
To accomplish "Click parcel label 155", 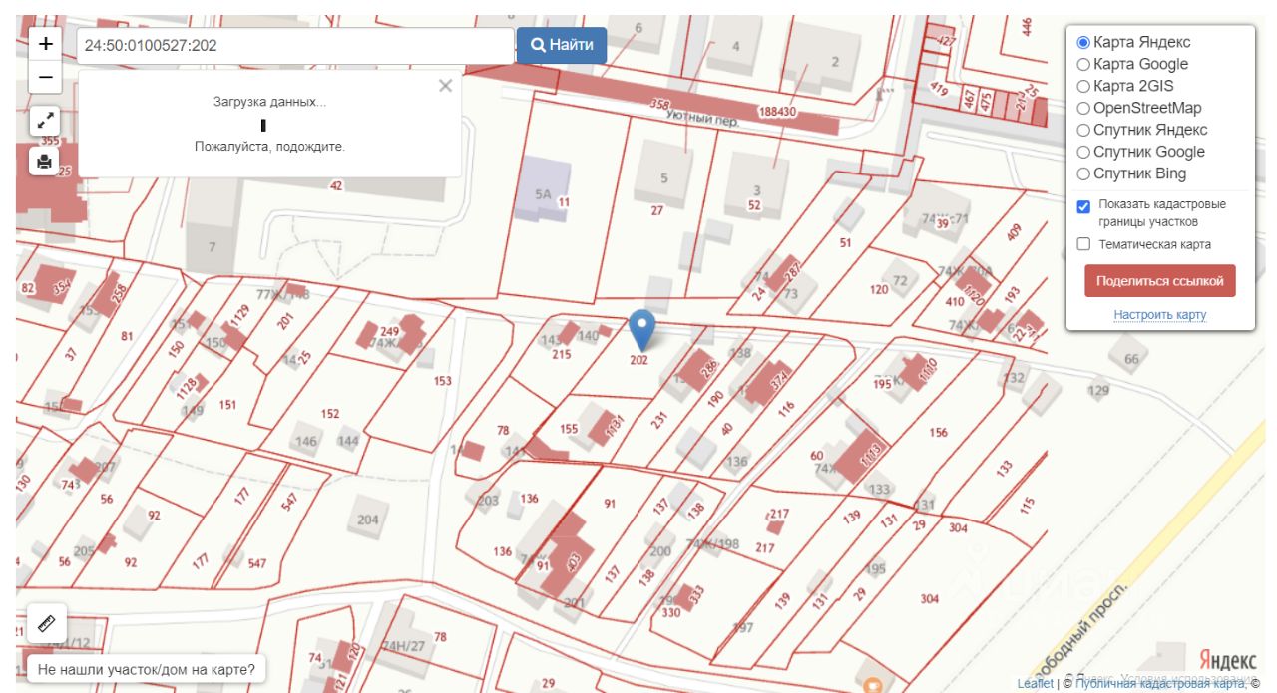I will [x=569, y=429].
